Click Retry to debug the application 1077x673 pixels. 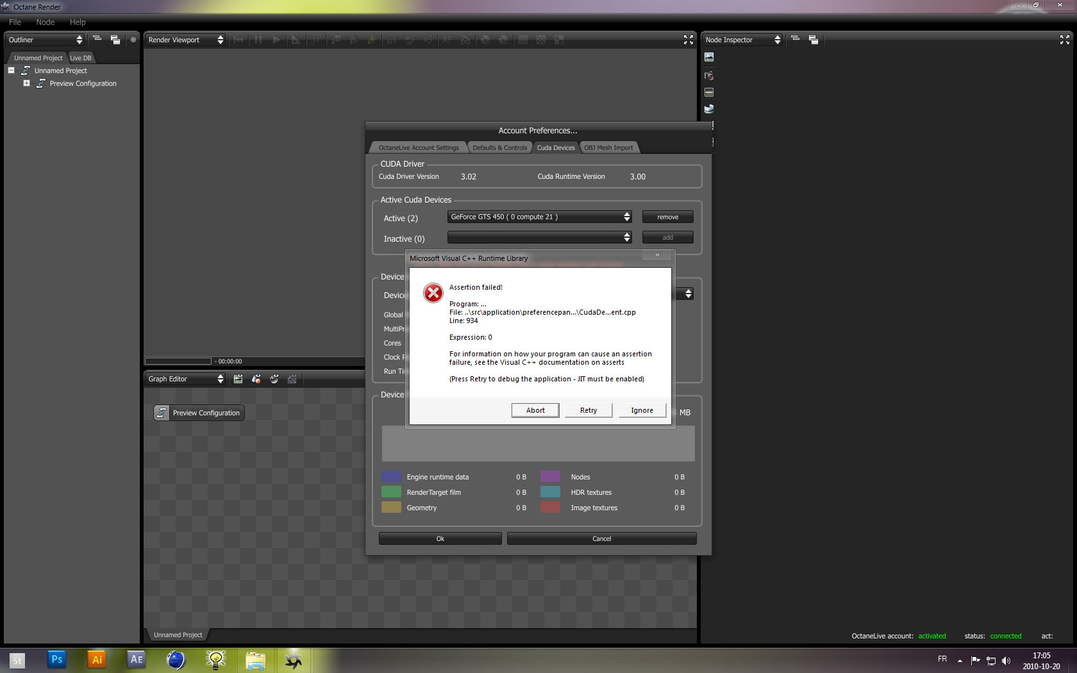(x=589, y=410)
